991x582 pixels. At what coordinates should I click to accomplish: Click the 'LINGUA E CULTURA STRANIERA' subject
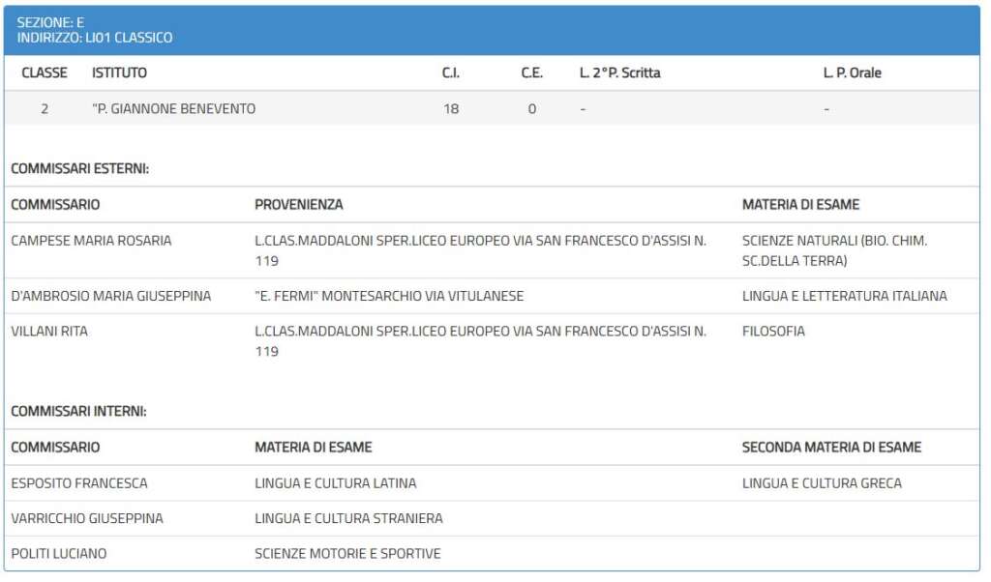click(348, 519)
